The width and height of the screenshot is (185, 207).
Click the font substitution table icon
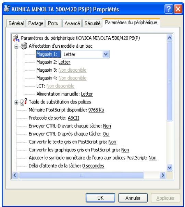pyautogui.click(x=24, y=102)
